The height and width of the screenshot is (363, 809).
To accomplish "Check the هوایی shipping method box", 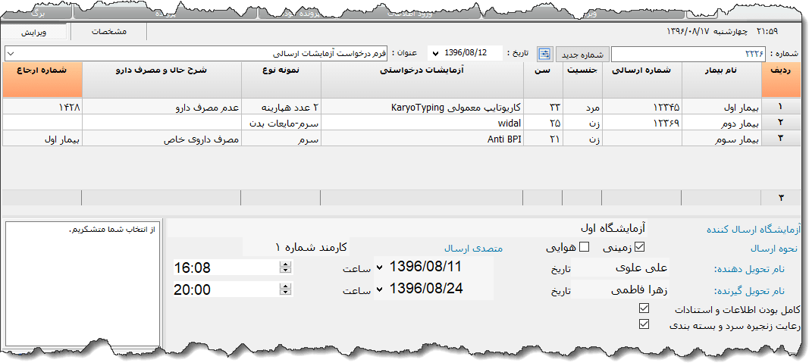I will [x=585, y=247].
